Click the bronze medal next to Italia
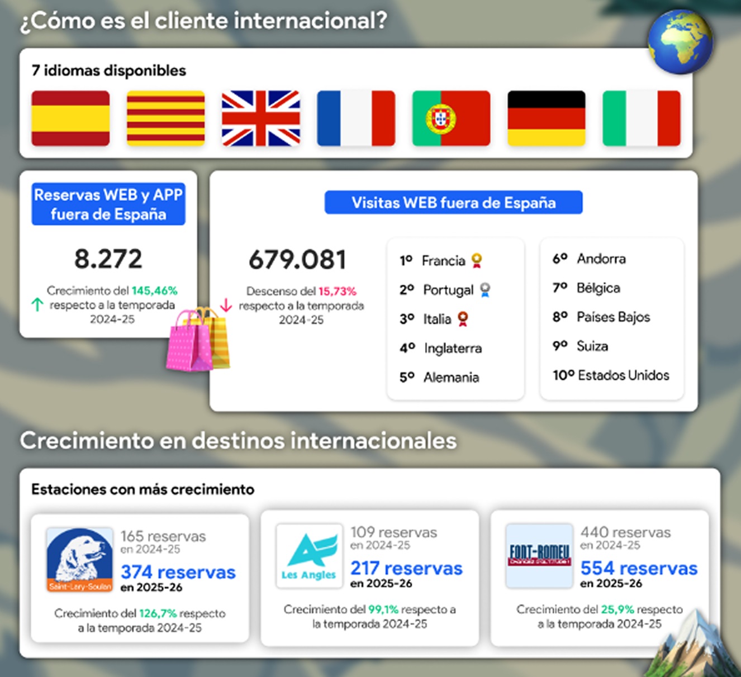The width and height of the screenshot is (741, 677). (x=463, y=318)
